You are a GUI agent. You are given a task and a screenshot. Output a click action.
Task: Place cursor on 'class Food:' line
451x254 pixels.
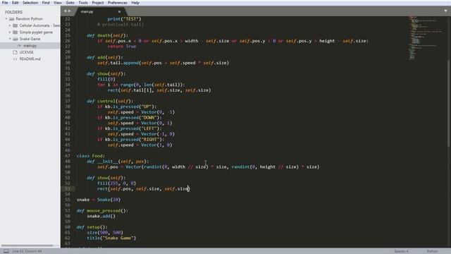point(91,156)
